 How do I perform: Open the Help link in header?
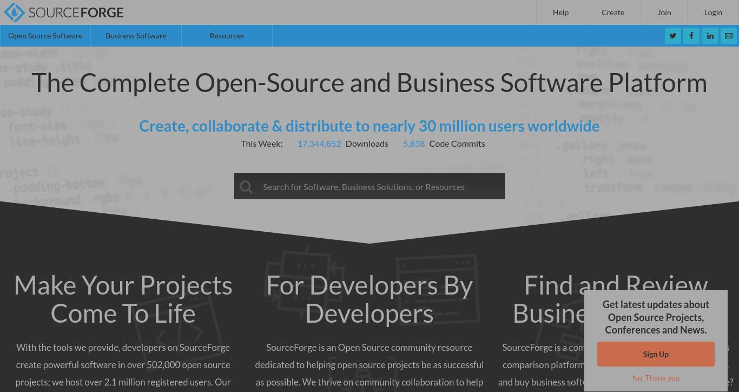(560, 12)
